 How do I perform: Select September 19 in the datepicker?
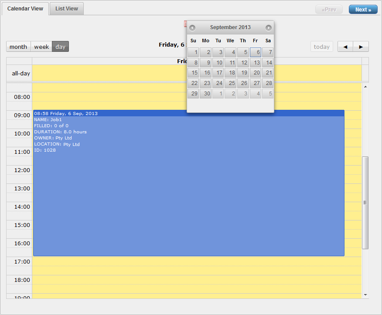point(243,73)
